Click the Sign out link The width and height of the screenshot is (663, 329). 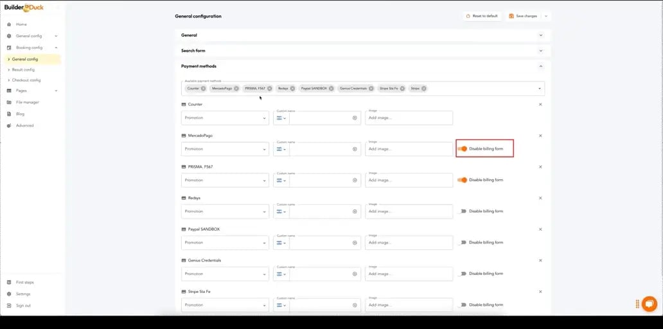point(23,305)
